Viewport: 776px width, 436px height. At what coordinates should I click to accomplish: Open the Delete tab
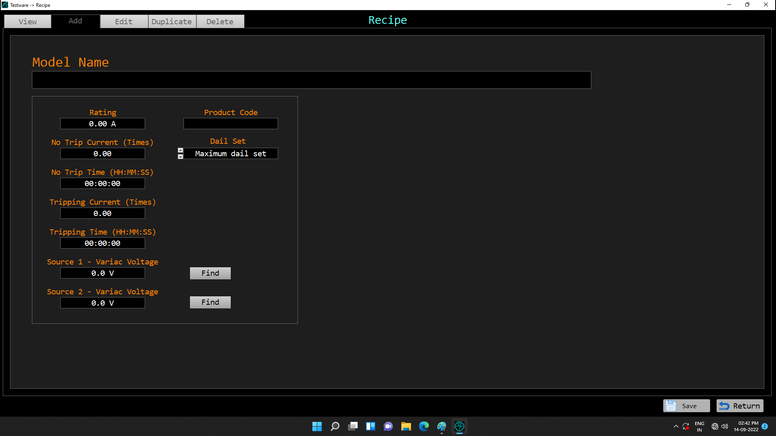tap(220, 21)
